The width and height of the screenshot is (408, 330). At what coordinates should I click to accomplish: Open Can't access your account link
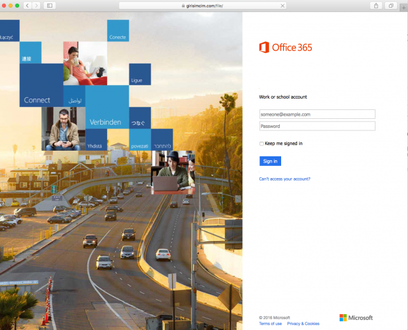click(285, 179)
